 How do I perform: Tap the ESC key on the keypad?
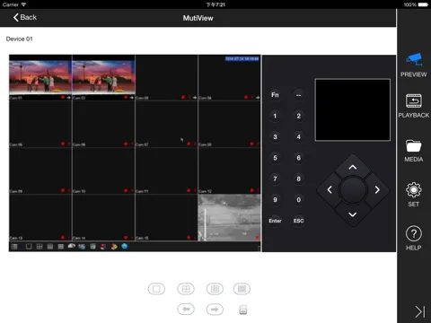click(298, 221)
